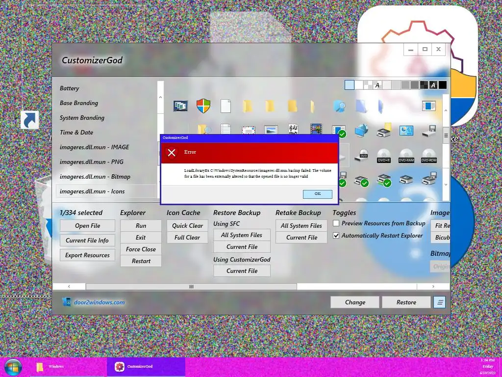Click the icon grid scroll-down arrow
This screenshot has height=377, width=502.
pyautogui.click(x=446, y=185)
